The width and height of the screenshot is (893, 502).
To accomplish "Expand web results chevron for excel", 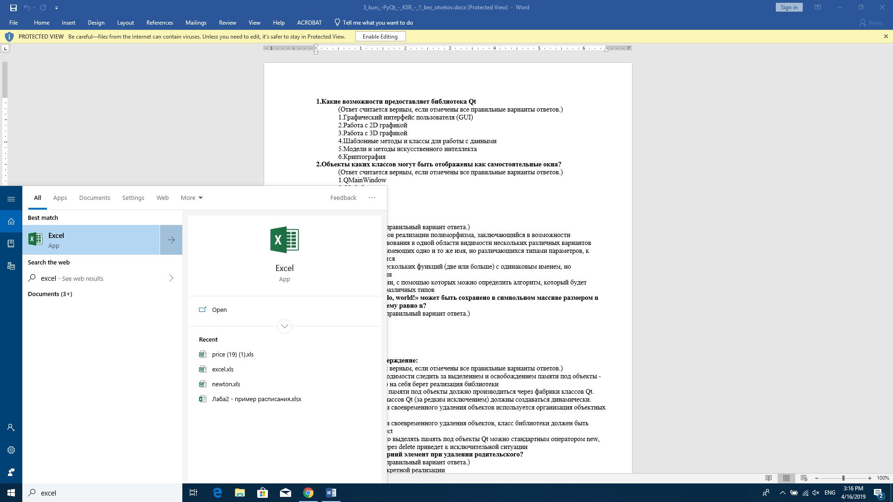I will (171, 278).
